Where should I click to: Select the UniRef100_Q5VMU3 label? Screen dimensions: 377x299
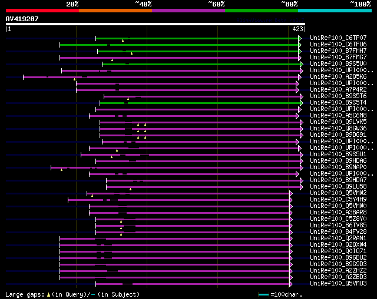tap(338, 284)
